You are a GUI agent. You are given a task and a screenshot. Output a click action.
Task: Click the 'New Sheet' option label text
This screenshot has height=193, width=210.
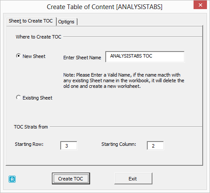point(34,56)
